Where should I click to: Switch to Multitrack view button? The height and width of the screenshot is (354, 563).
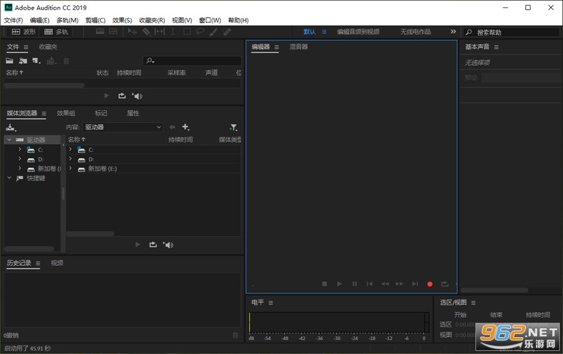point(56,32)
